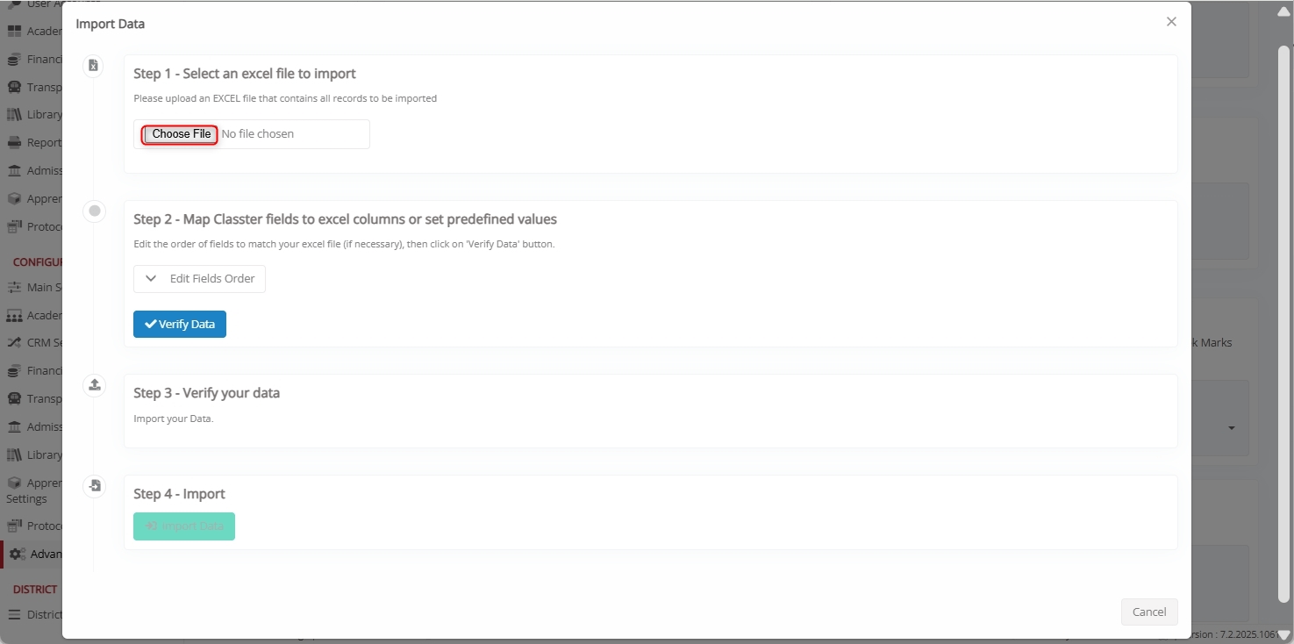1294x644 pixels.
Task: Click the green Import Data button
Action: coord(184,526)
